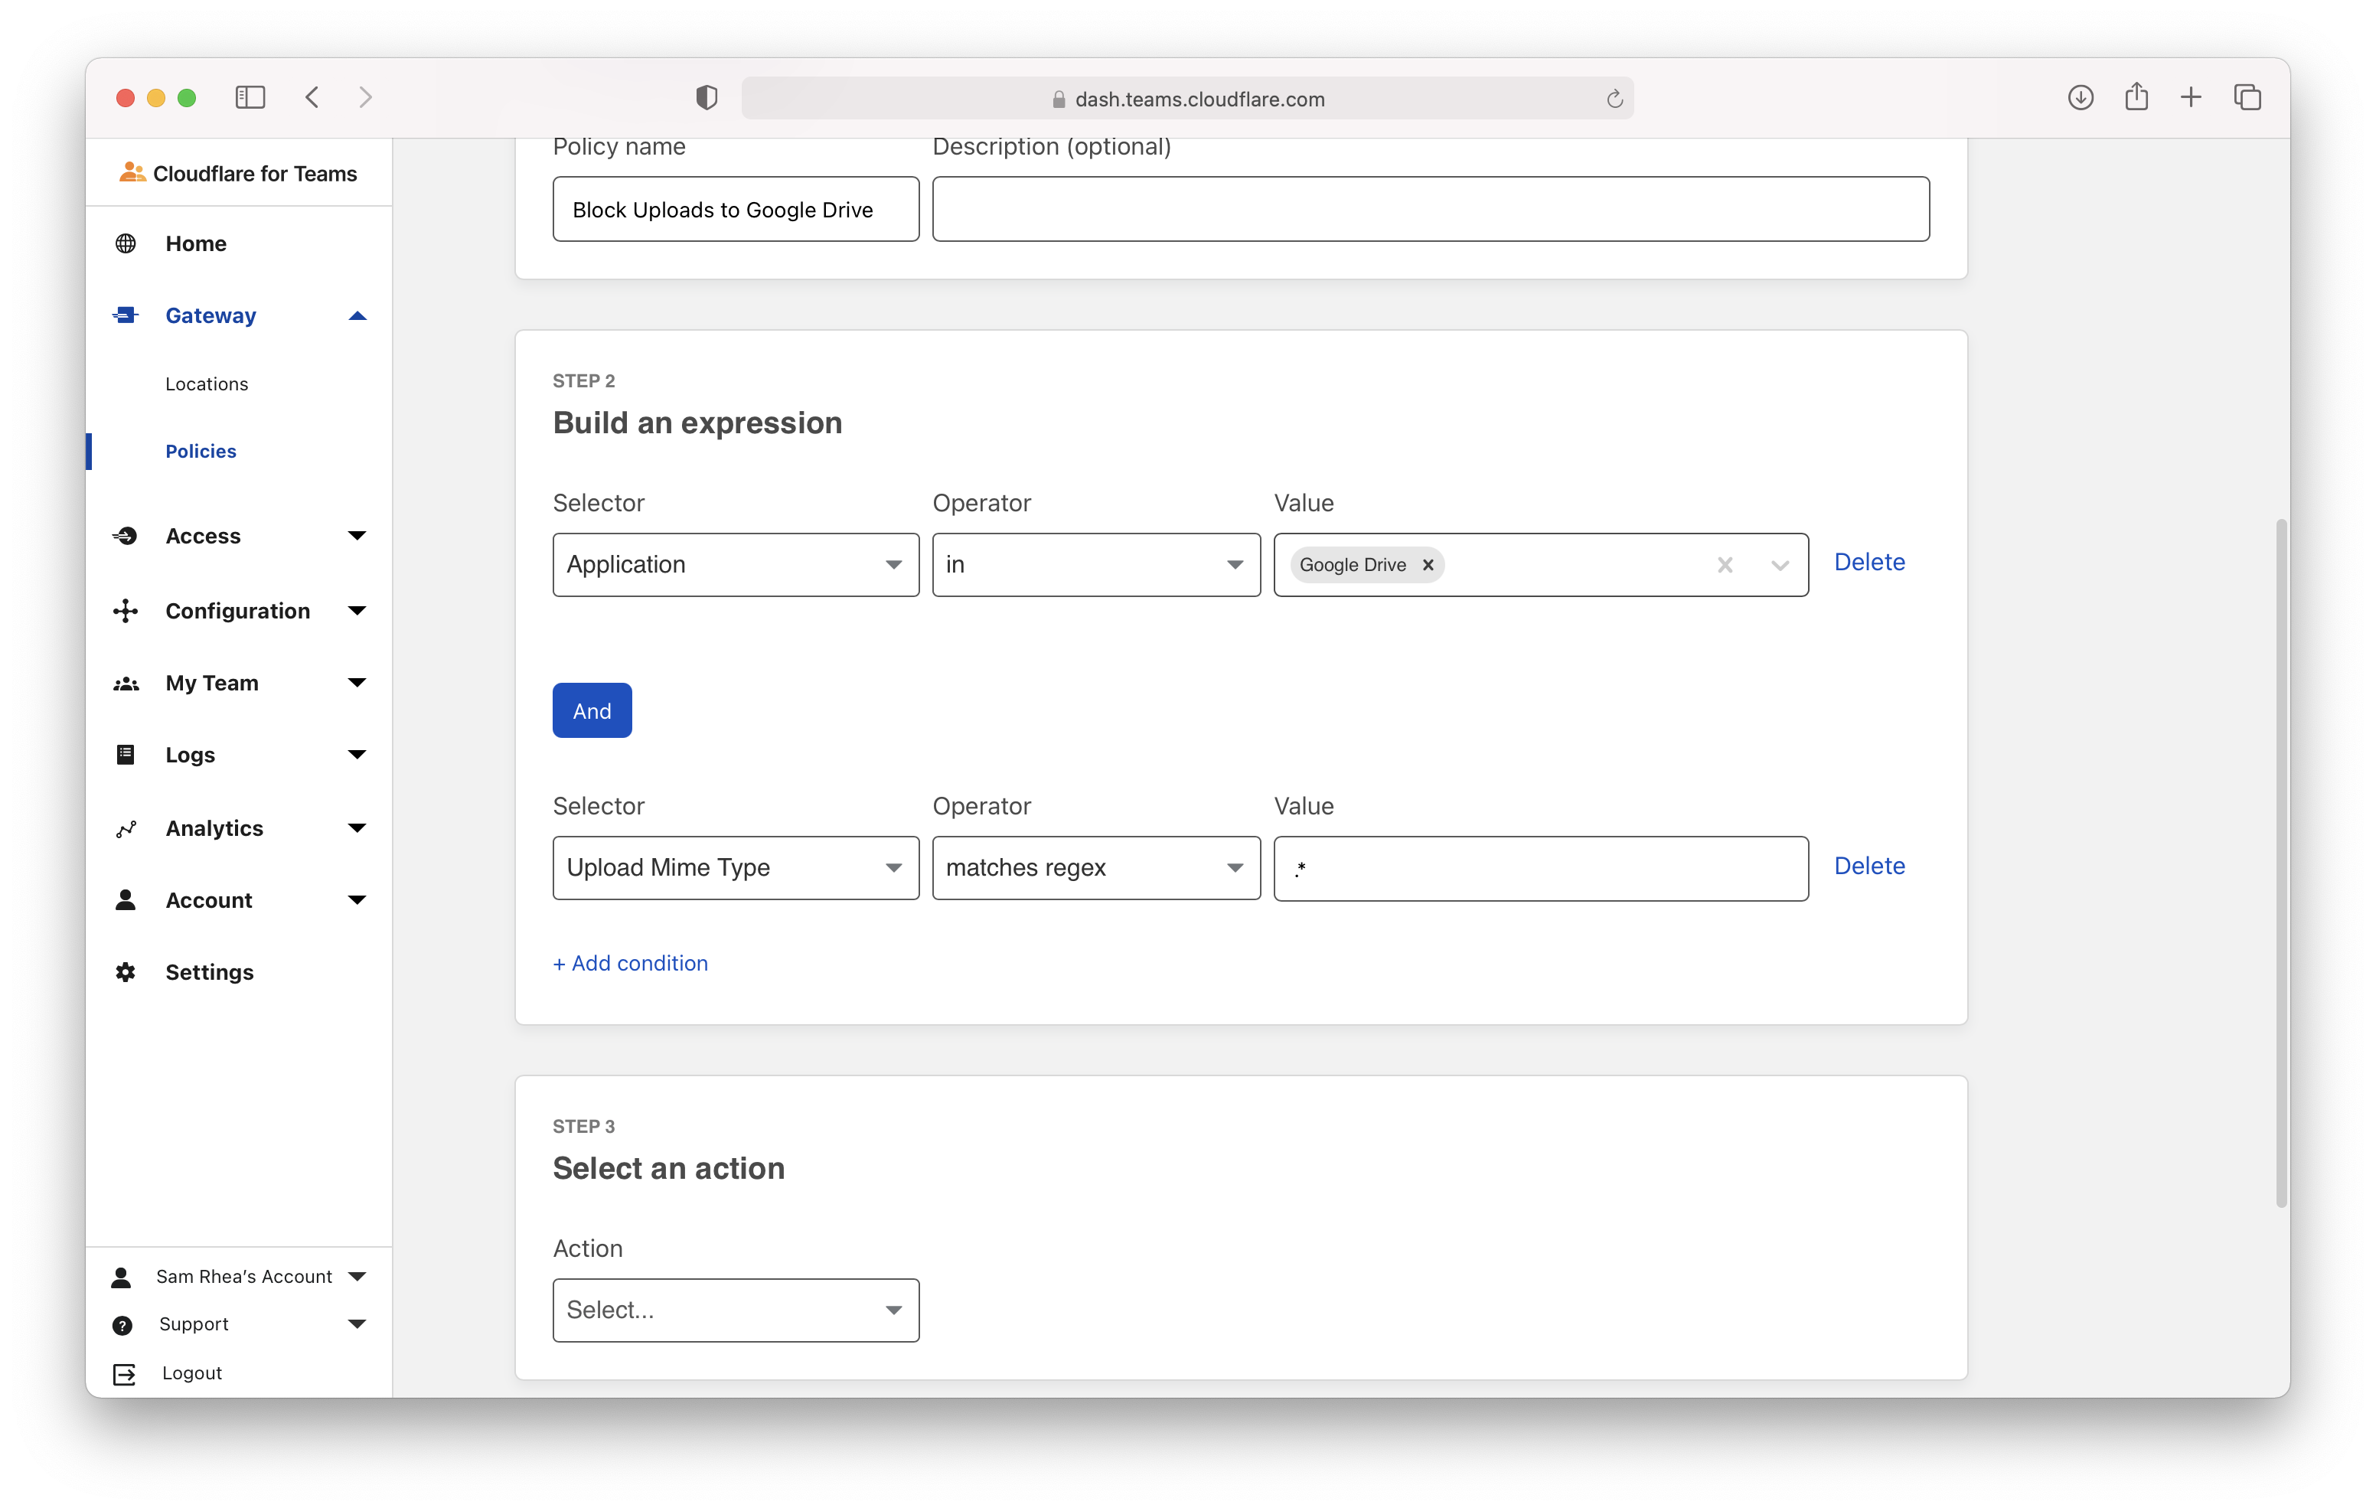Click the Description (optional) text field
The width and height of the screenshot is (2376, 1511).
[1430, 209]
